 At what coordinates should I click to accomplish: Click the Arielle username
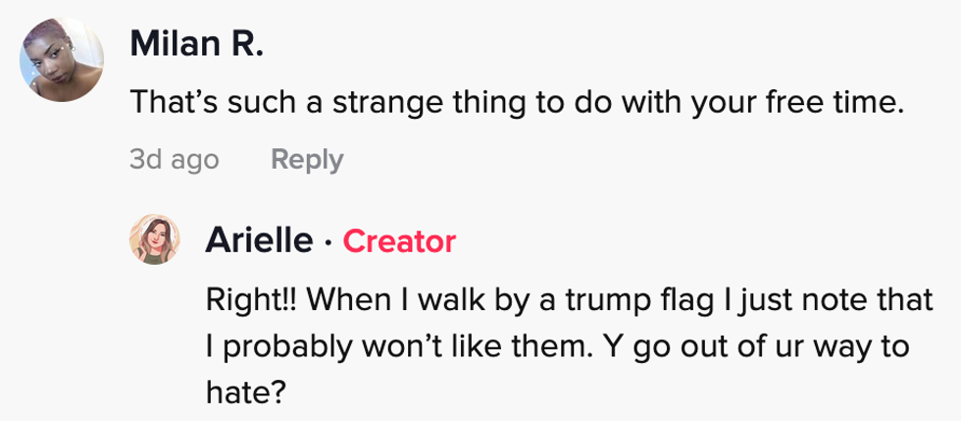click(x=260, y=240)
